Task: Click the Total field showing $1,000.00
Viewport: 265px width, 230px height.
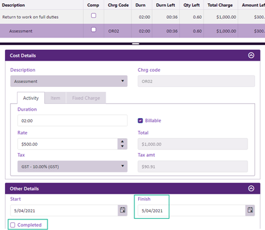Action: click(192, 144)
